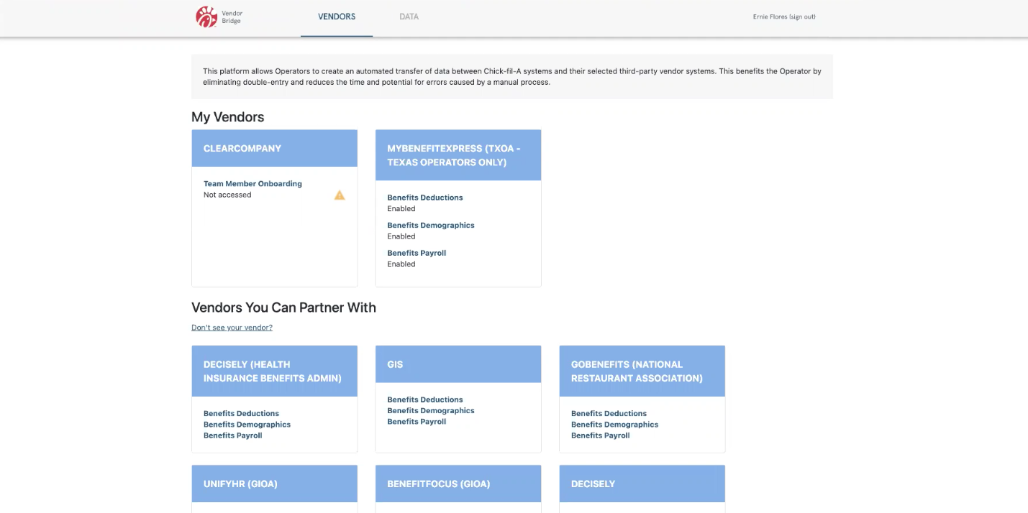Open Team Member Onboarding under ClearCompany

click(253, 184)
